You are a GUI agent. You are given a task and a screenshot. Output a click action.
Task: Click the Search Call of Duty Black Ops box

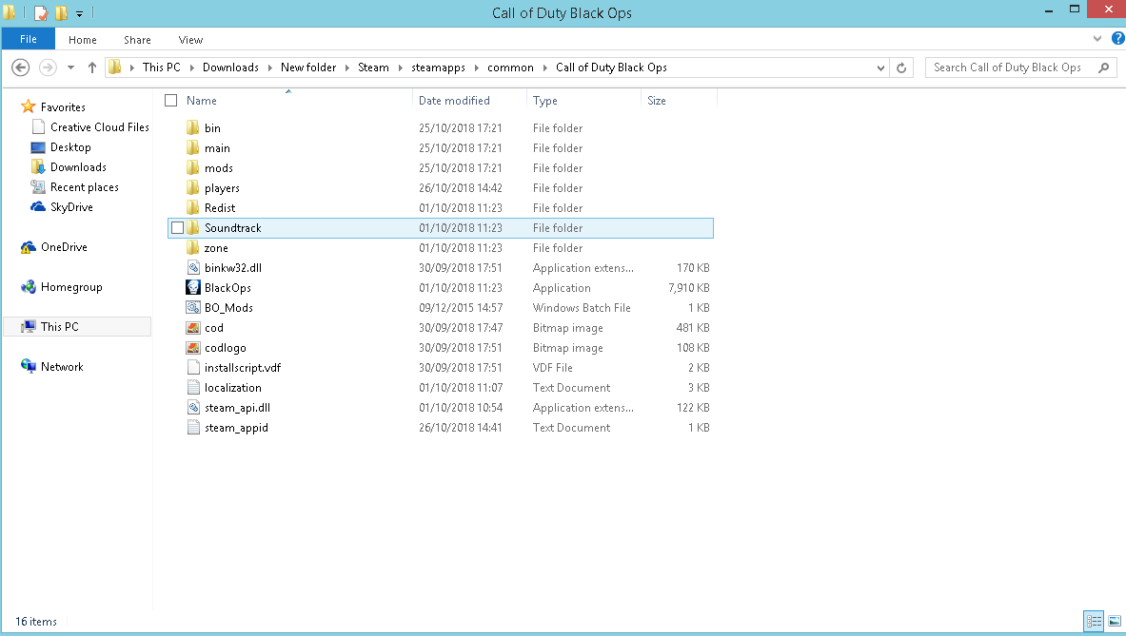[x=1009, y=67]
